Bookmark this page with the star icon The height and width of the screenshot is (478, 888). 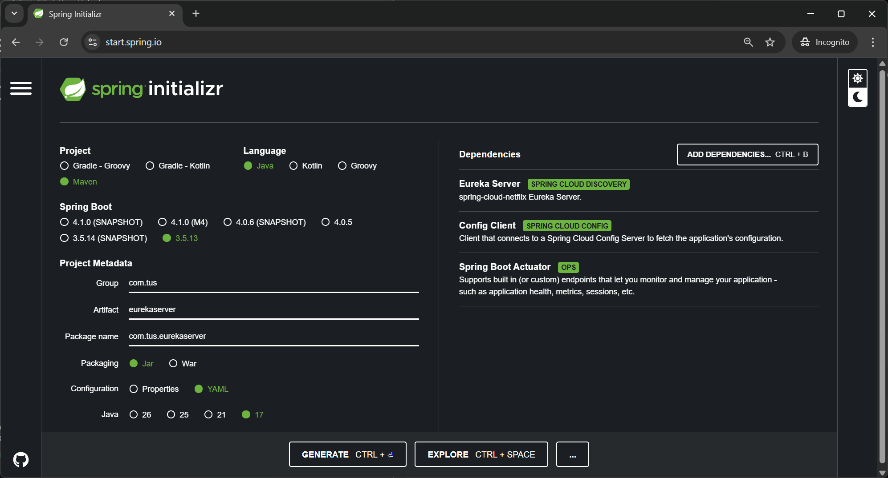[x=770, y=42]
